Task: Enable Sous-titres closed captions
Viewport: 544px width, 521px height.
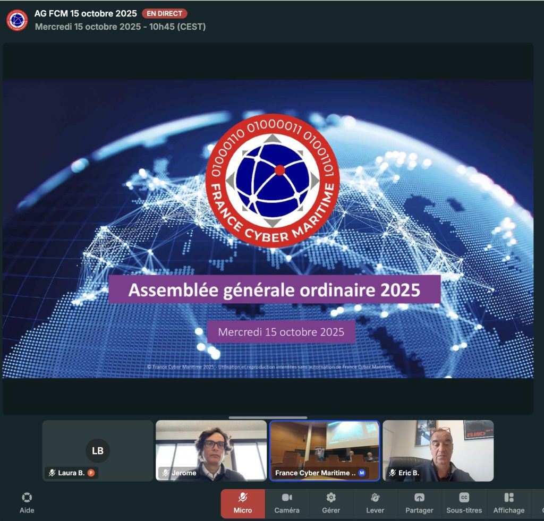Action: coord(464,503)
